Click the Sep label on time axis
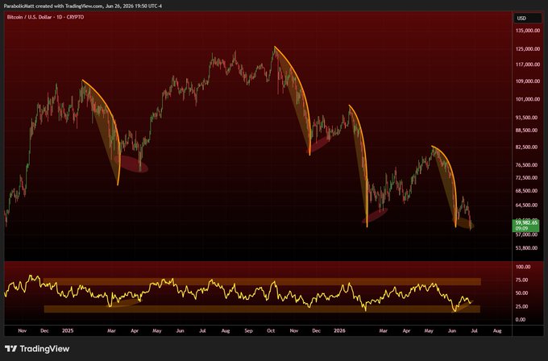This screenshot has width=548, height=361. 248,330
